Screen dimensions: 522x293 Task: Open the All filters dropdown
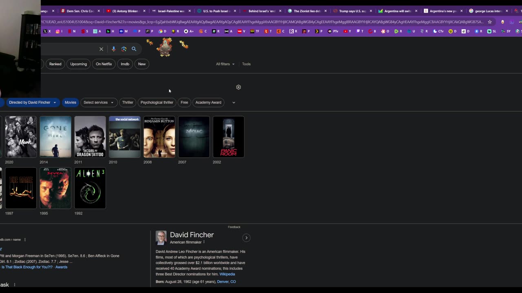point(225,64)
